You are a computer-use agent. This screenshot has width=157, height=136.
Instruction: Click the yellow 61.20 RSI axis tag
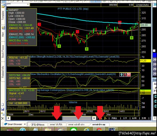pyautogui.click(x=145, y=61)
